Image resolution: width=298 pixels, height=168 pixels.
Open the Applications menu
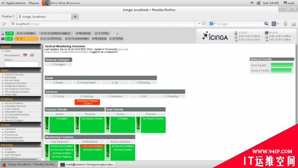pyautogui.click(x=13, y=3)
